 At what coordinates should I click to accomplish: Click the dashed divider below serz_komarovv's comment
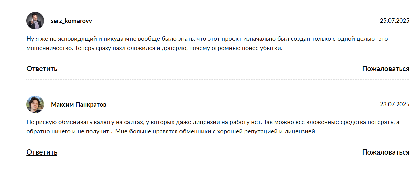218,80
